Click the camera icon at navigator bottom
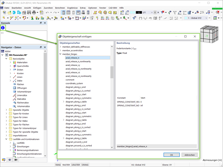The height and width of the screenshot is (167, 223). (16, 160)
